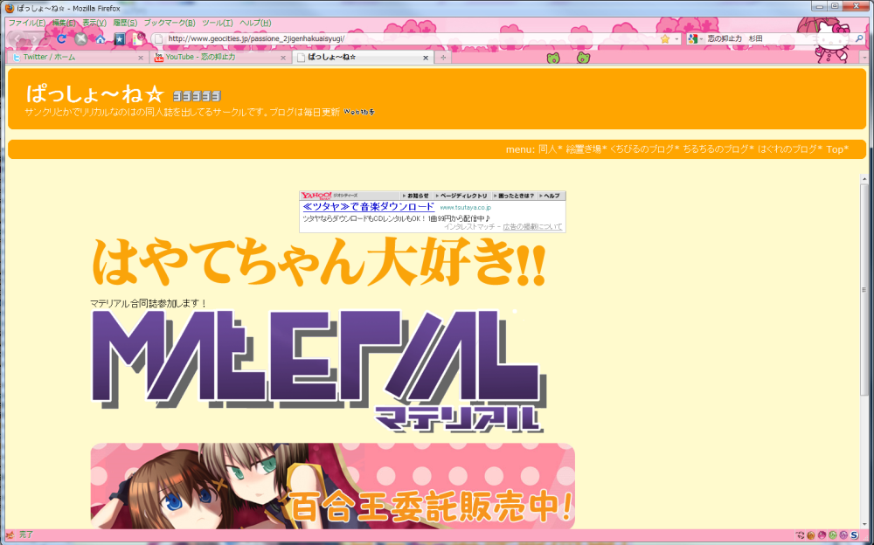874x545 pixels.
Task: Close the Twitter tab
Action: pyautogui.click(x=141, y=58)
